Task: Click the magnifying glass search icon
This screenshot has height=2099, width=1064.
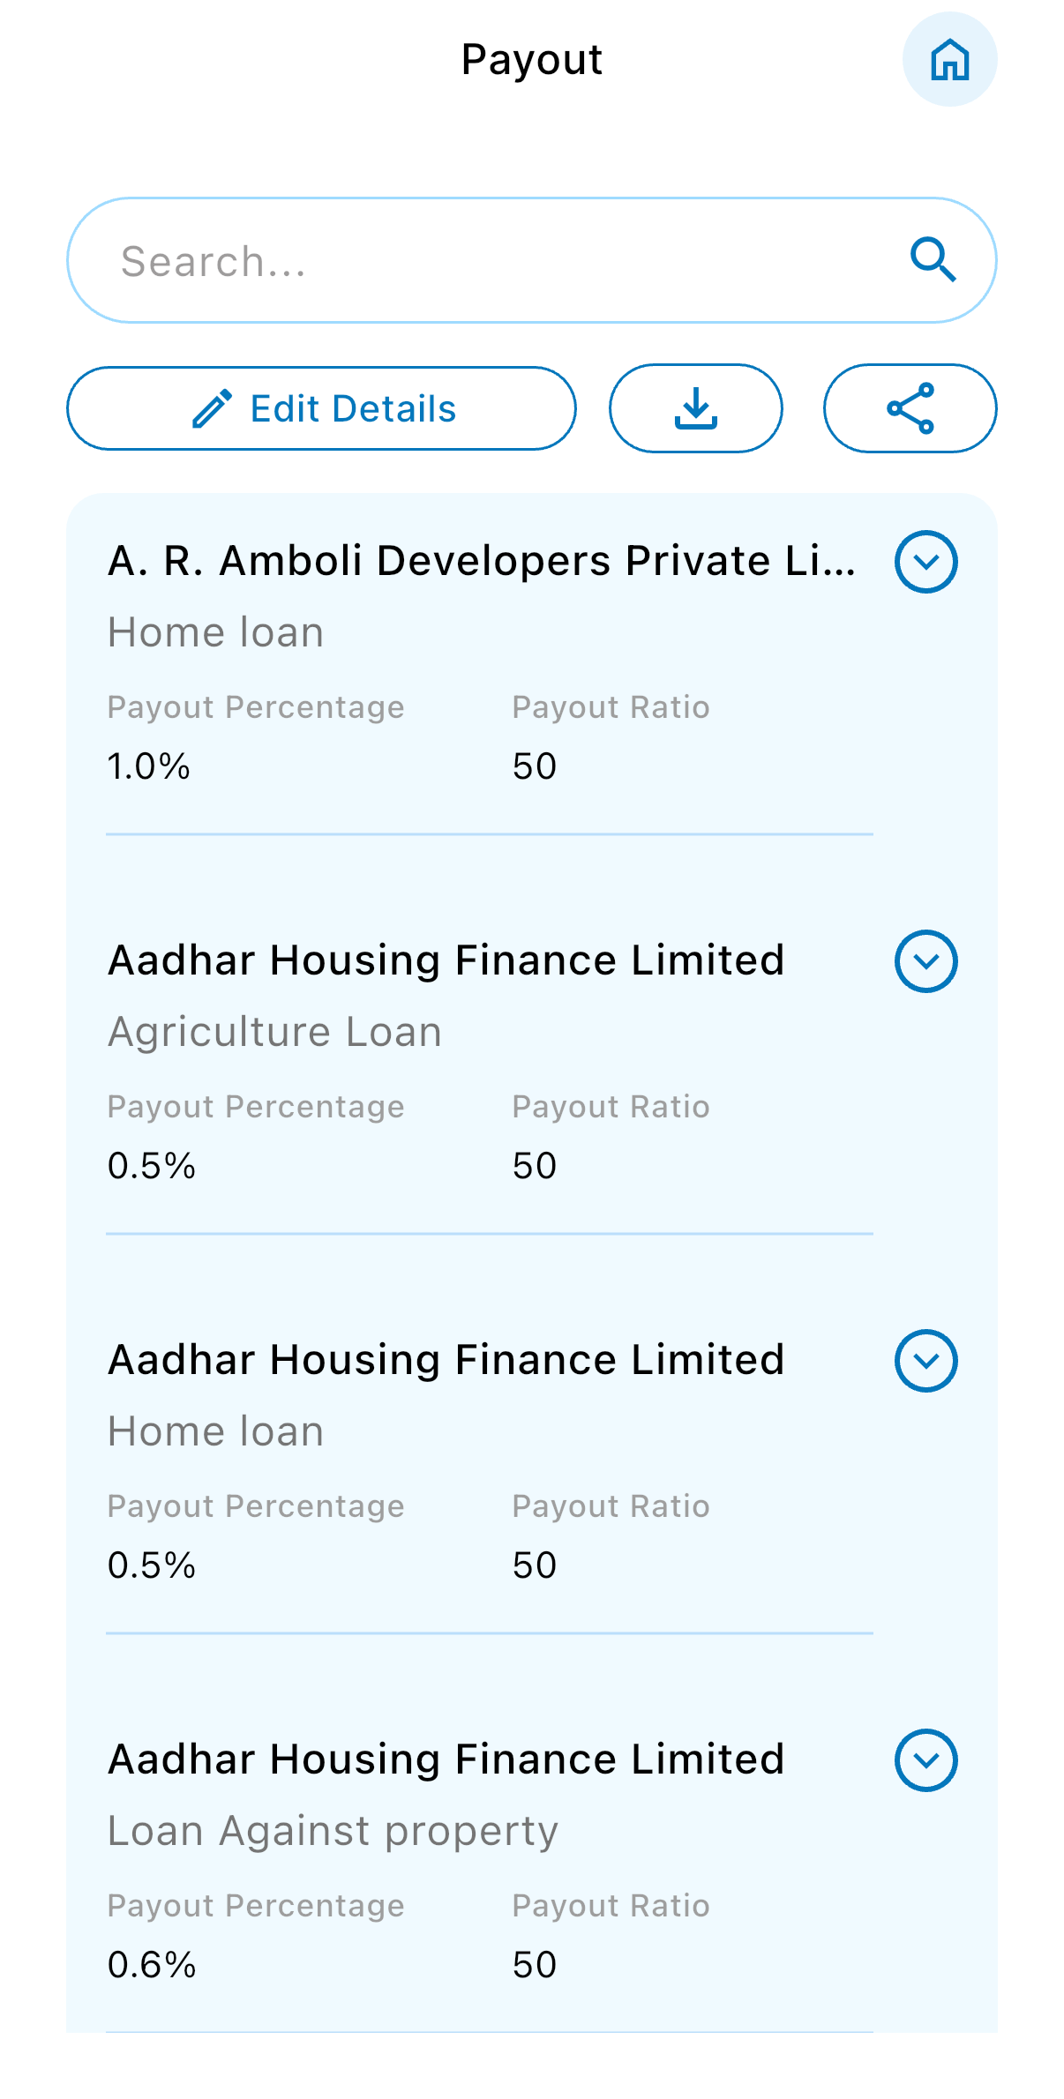Action: (x=933, y=259)
